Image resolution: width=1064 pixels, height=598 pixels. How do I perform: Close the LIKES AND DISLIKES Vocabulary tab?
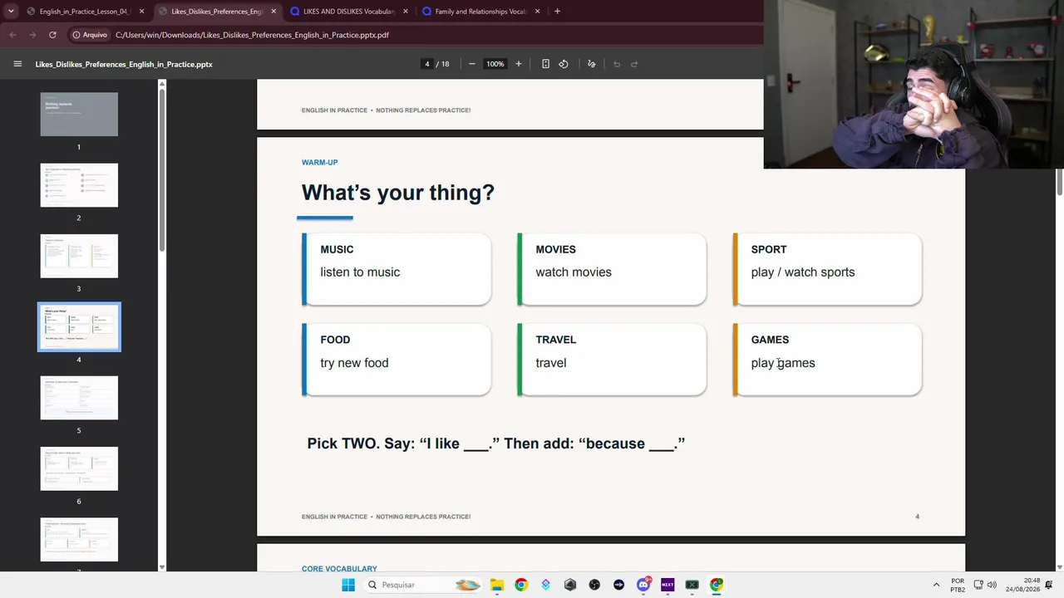[x=406, y=12]
